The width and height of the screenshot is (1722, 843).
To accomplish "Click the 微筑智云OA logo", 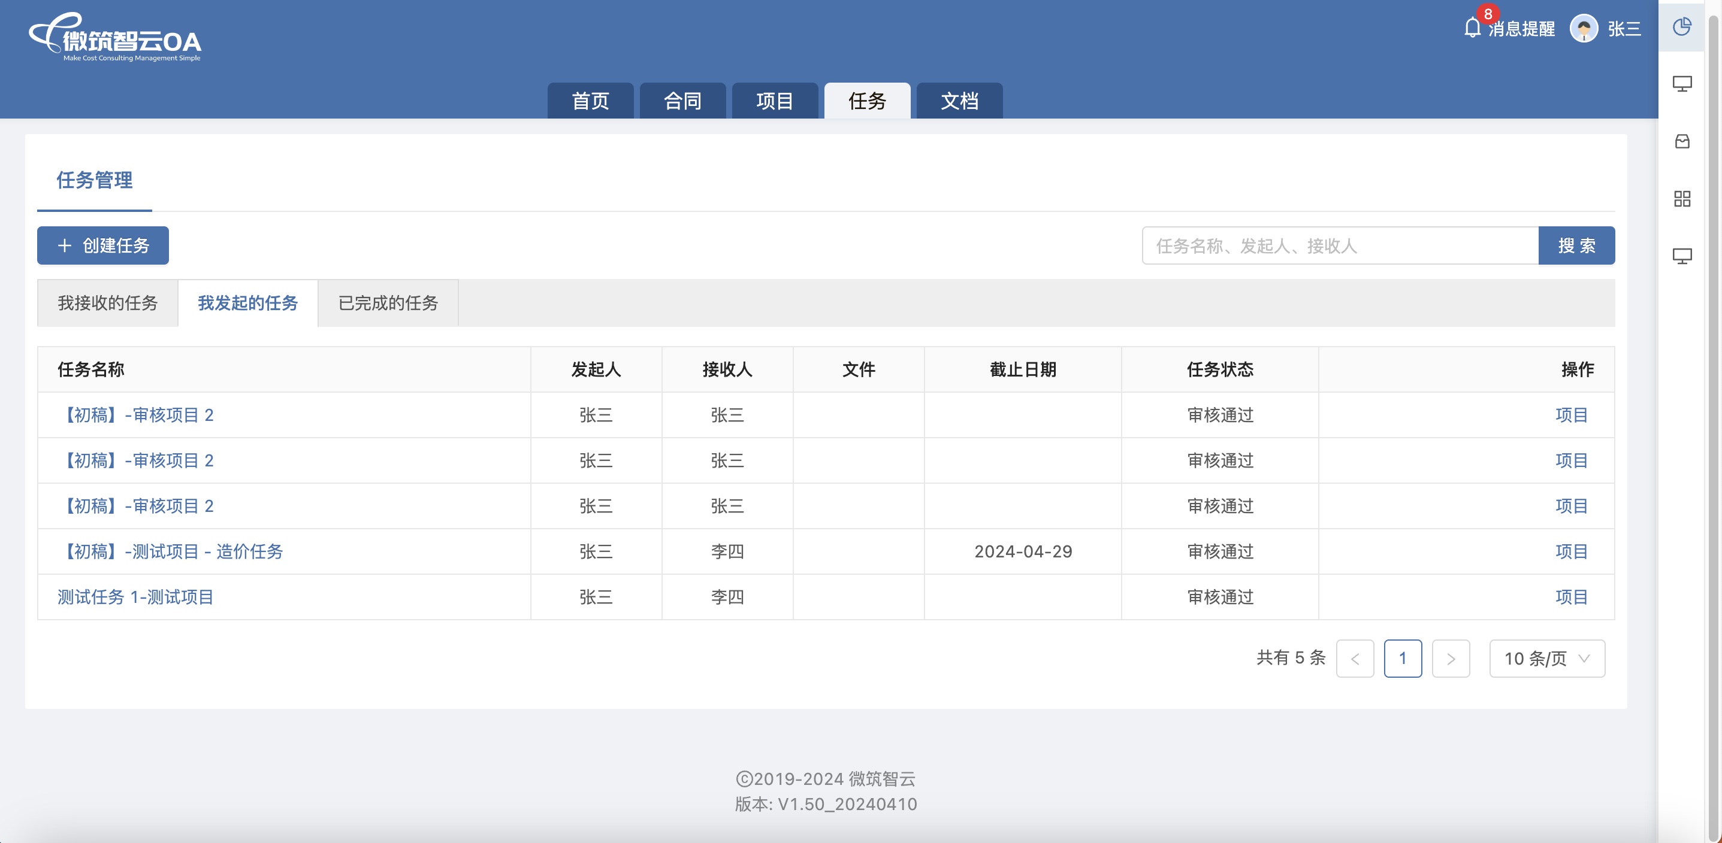I will [115, 39].
